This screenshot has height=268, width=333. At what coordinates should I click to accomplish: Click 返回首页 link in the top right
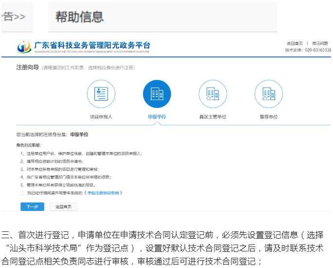[x=295, y=43]
